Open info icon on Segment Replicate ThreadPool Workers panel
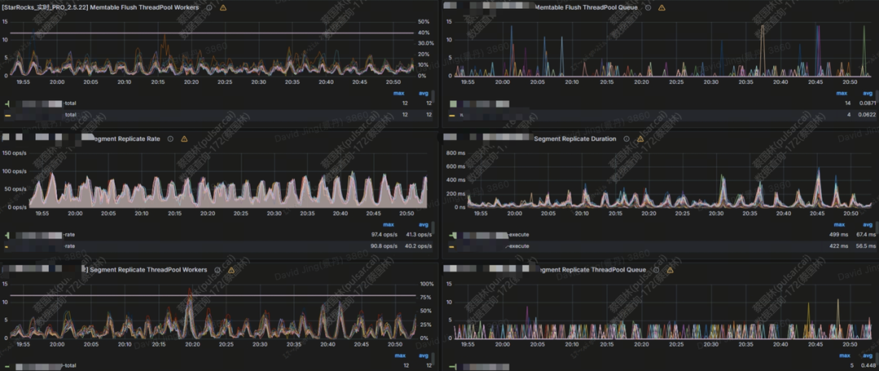This screenshot has width=879, height=371. pos(218,269)
